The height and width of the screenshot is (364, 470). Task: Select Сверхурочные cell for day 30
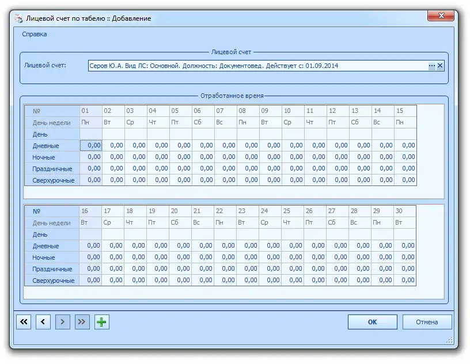coord(405,280)
